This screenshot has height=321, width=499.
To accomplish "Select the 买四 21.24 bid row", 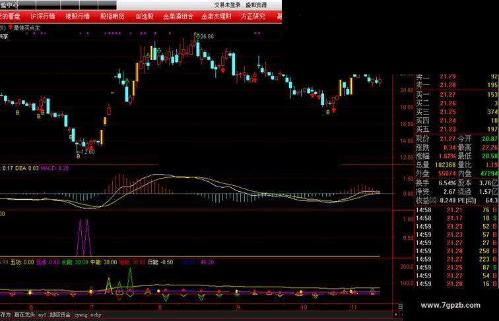I will [457, 121].
